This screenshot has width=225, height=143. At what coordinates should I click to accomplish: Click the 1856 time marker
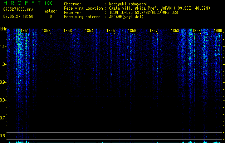point(132,31)
